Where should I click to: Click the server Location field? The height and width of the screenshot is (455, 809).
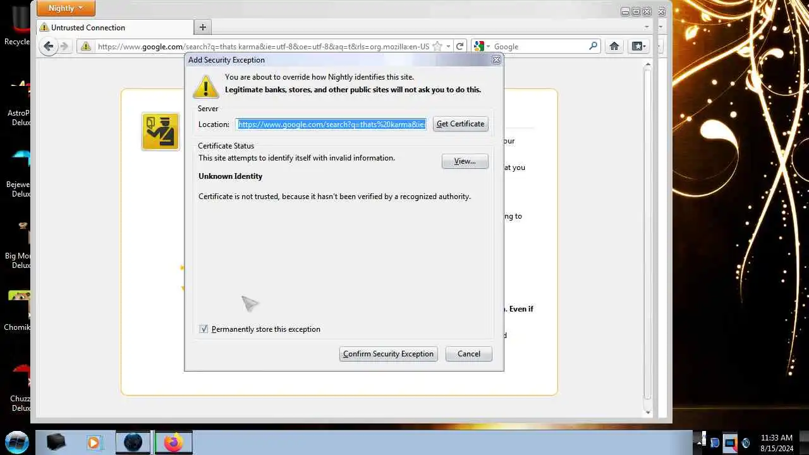(331, 124)
